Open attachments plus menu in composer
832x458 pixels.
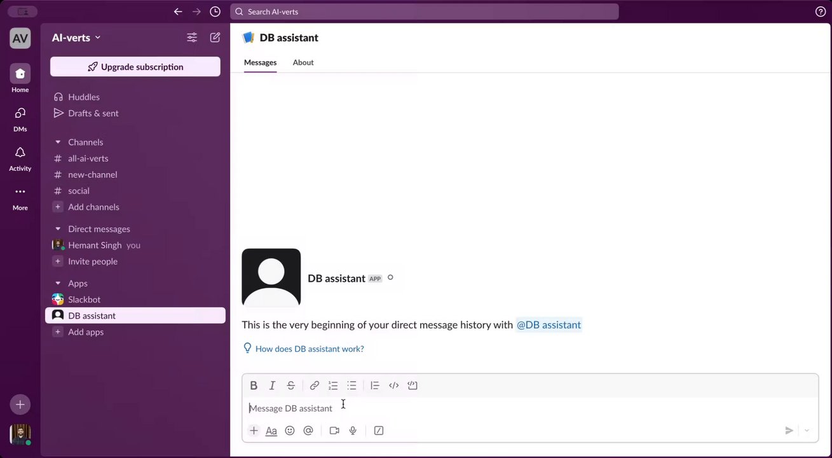254,431
